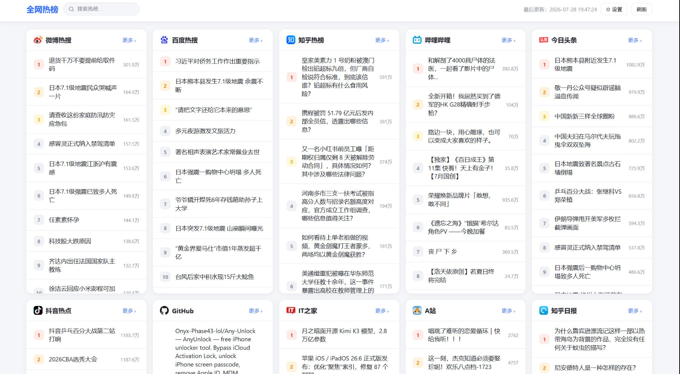Open 月之暗面开源 Kimi K3 模型 article
The image size is (680, 374).
(339, 335)
